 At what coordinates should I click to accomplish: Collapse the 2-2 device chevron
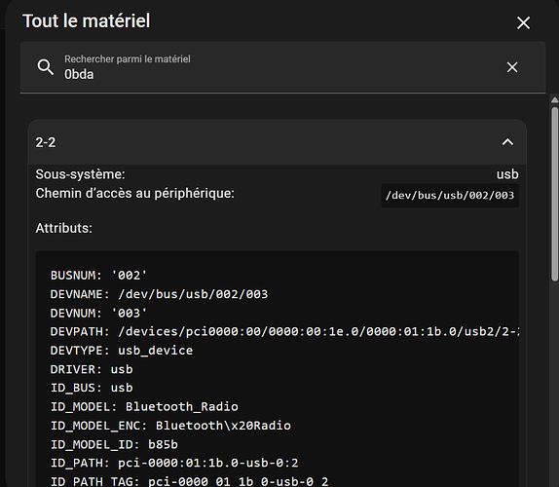pos(507,142)
